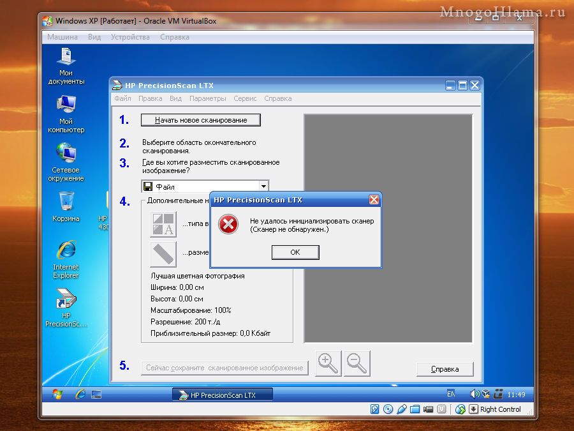574x431 pixels.
Task: Open the Устройства menu in VirtualBox
Action: 130,37
